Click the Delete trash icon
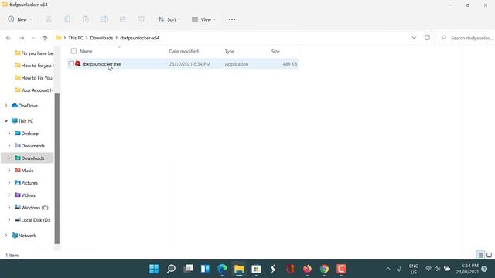This screenshot has width=495, height=278. tap(142, 19)
